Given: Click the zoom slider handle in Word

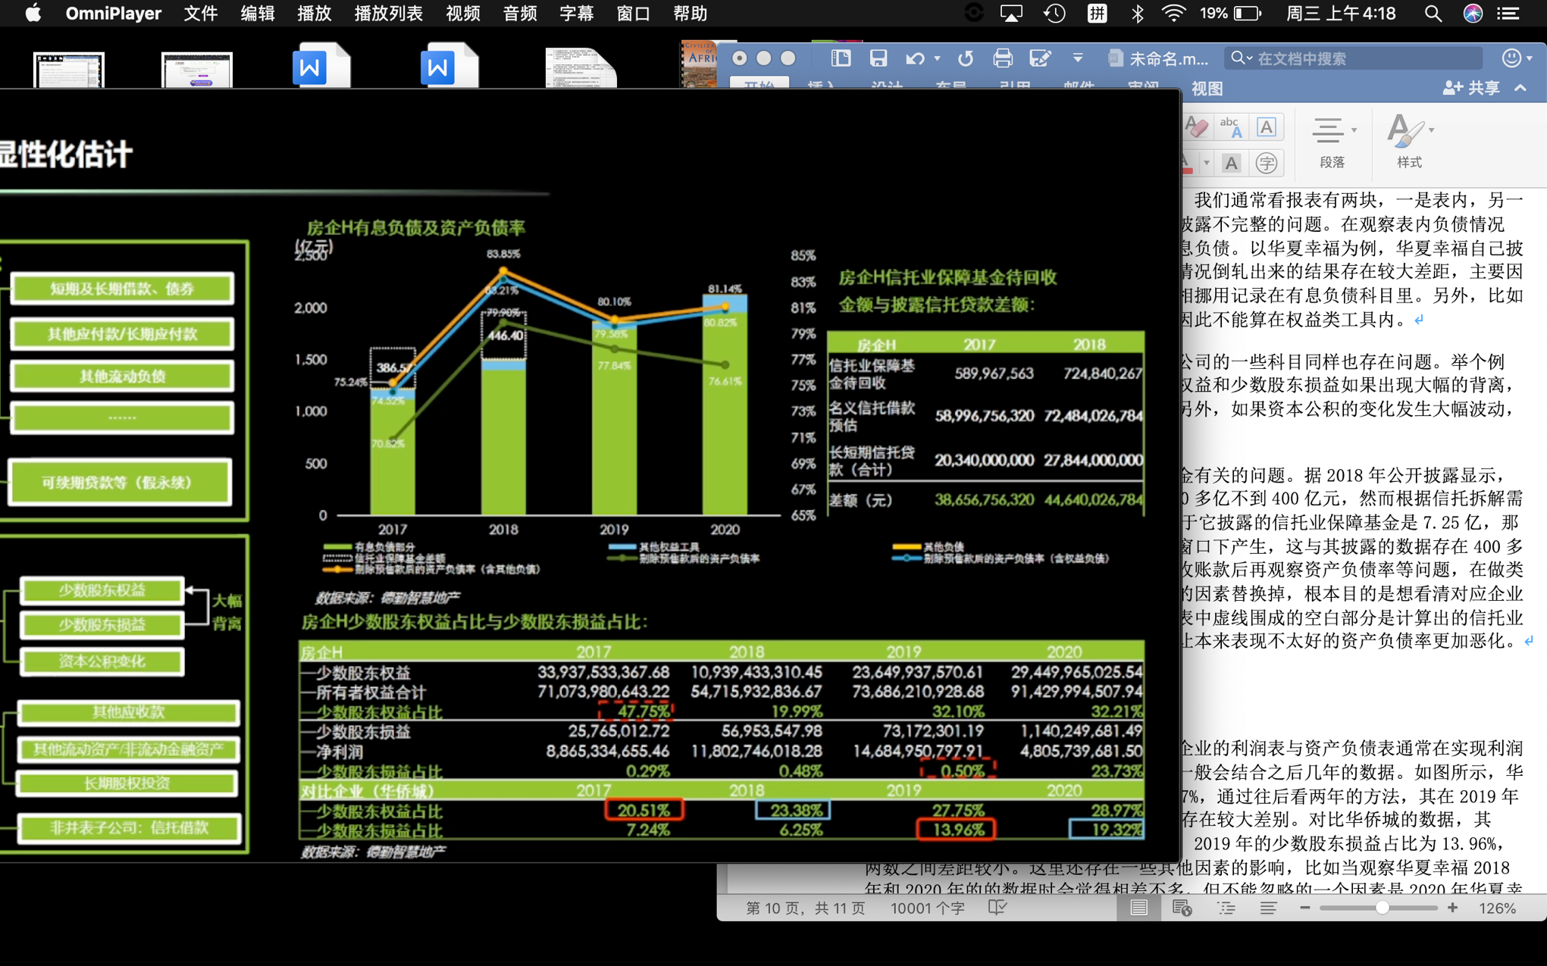Looking at the screenshot, I should click(x=1382, y=908).
